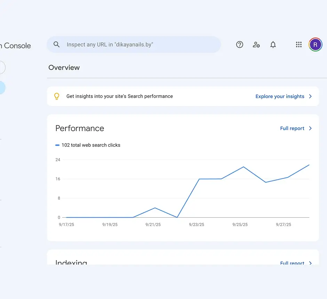Click the blue legend marker for total clicks

57,145
